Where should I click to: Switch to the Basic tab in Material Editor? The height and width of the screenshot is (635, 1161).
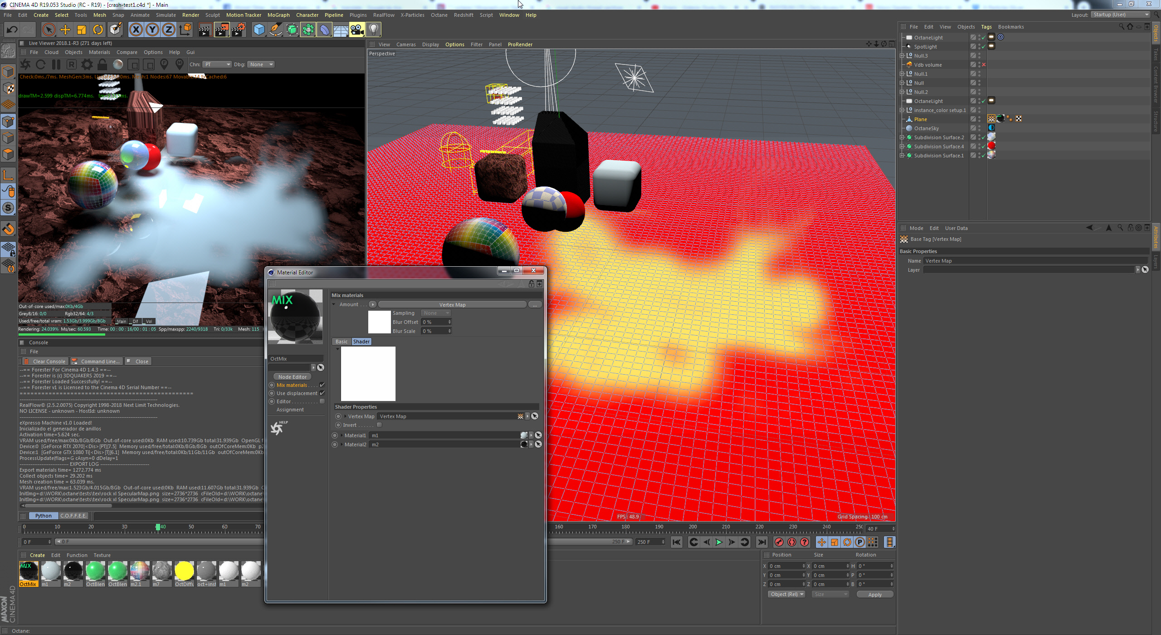point(341,342)
